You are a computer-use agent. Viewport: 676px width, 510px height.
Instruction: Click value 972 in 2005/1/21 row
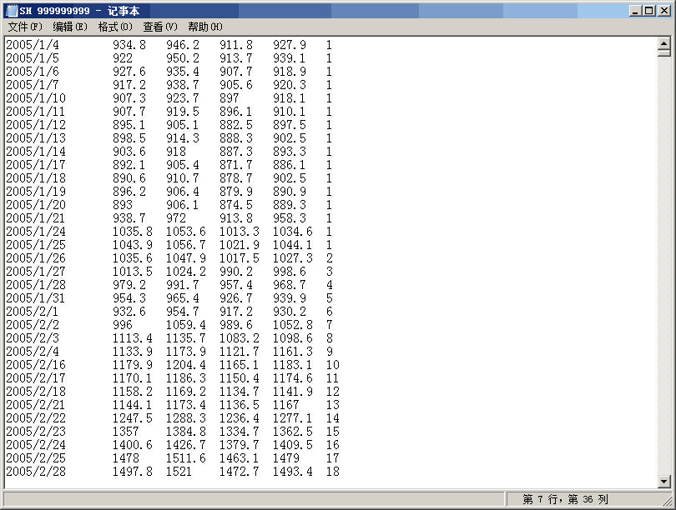pos(176,218)
